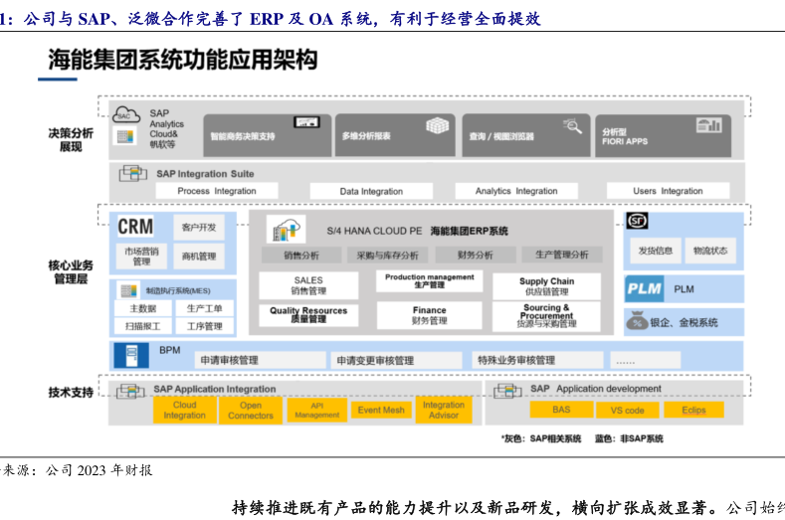Click the 工序管理 box

(204, 326)
